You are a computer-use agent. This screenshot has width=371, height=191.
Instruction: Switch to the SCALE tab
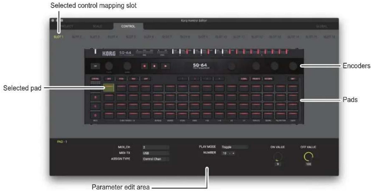(97, 27)
